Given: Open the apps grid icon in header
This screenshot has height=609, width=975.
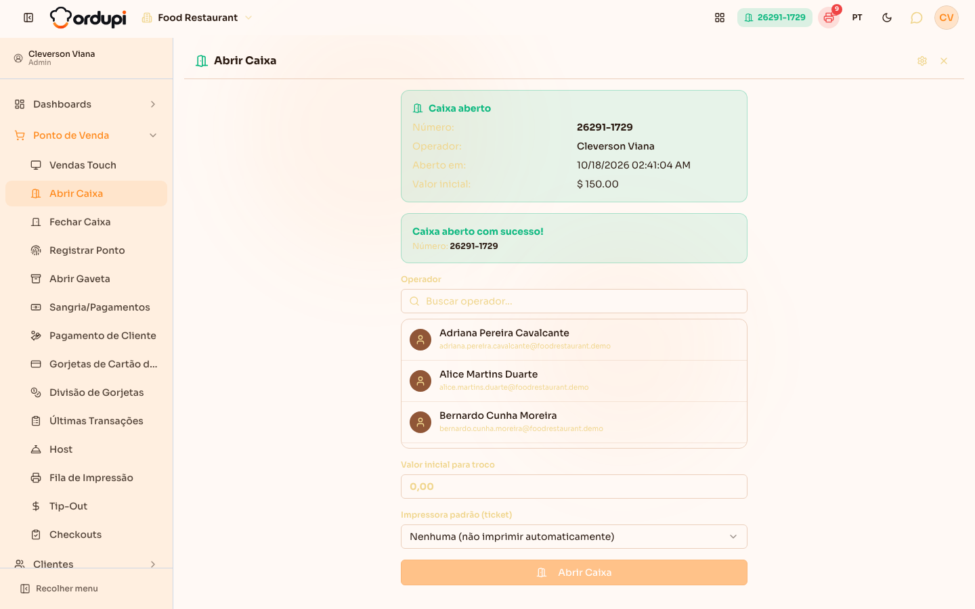Looking at the screenshot, I should pos(720,18).
